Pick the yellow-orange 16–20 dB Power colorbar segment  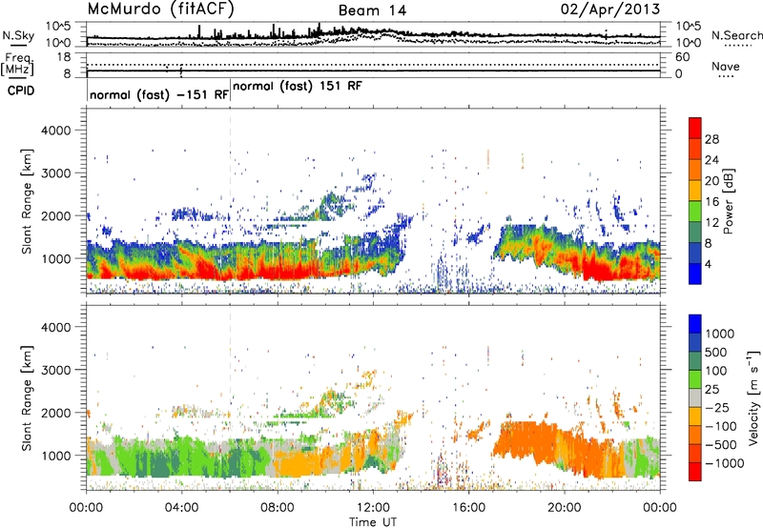[x=695, y=191]
